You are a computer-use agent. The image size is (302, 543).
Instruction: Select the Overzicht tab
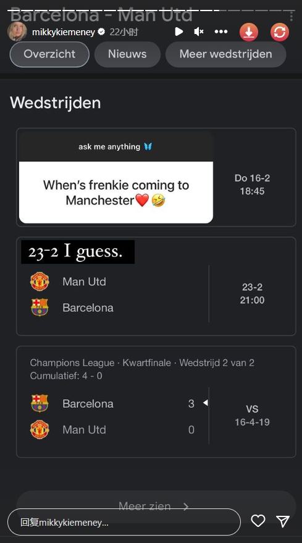point(49,54)
